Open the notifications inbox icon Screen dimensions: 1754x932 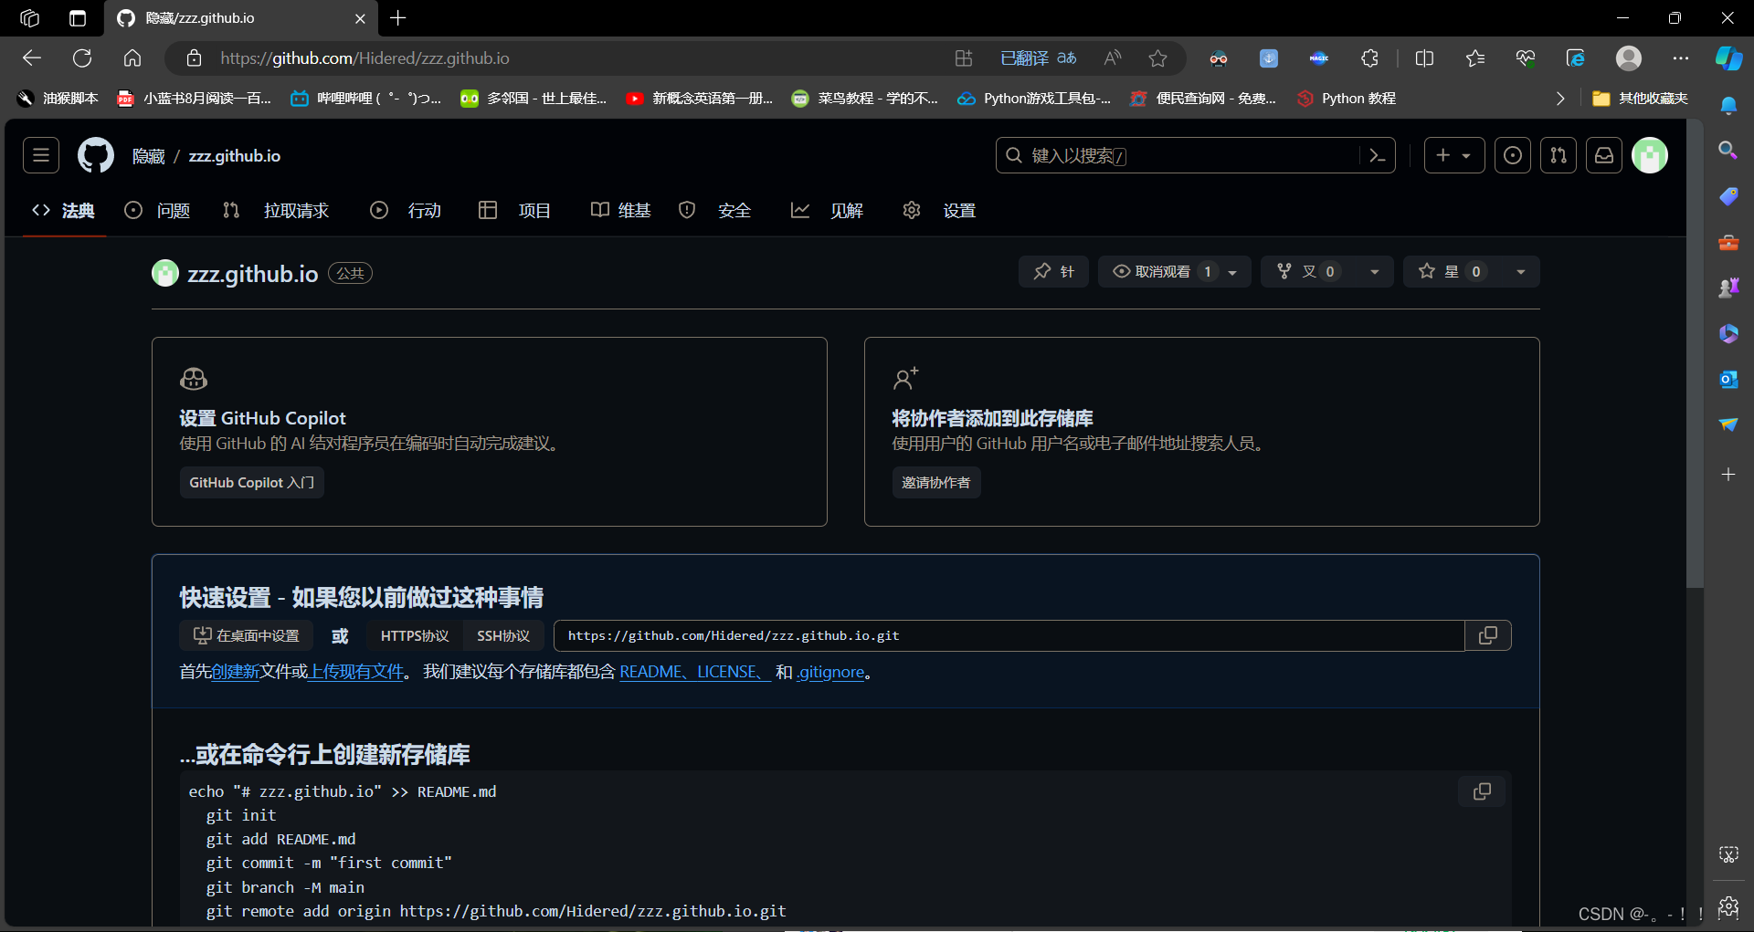pyautogui.click(x=1604, y=155)
